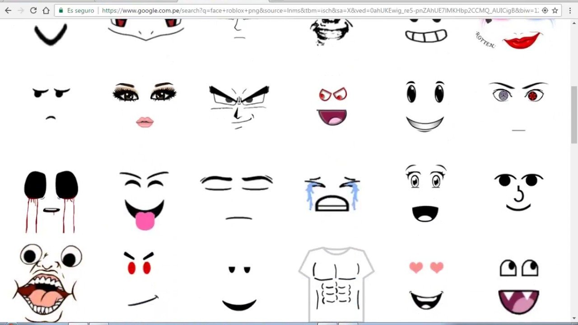Image resolution: width=578 pixels, height=325 pixels.
Task: View the green padlock site security info
Action: click(61, 10)
